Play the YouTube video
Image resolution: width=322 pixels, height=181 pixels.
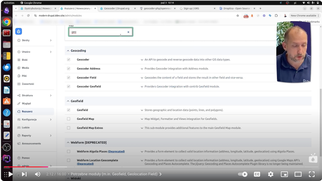11,174
